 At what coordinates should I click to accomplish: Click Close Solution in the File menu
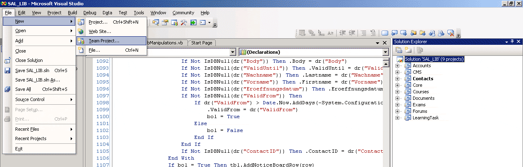coord(39,60)
